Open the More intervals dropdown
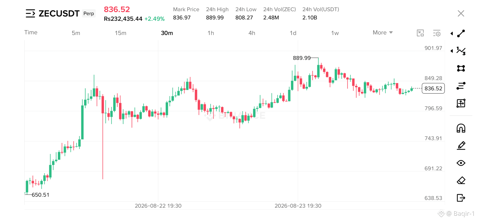 (383, 32)
